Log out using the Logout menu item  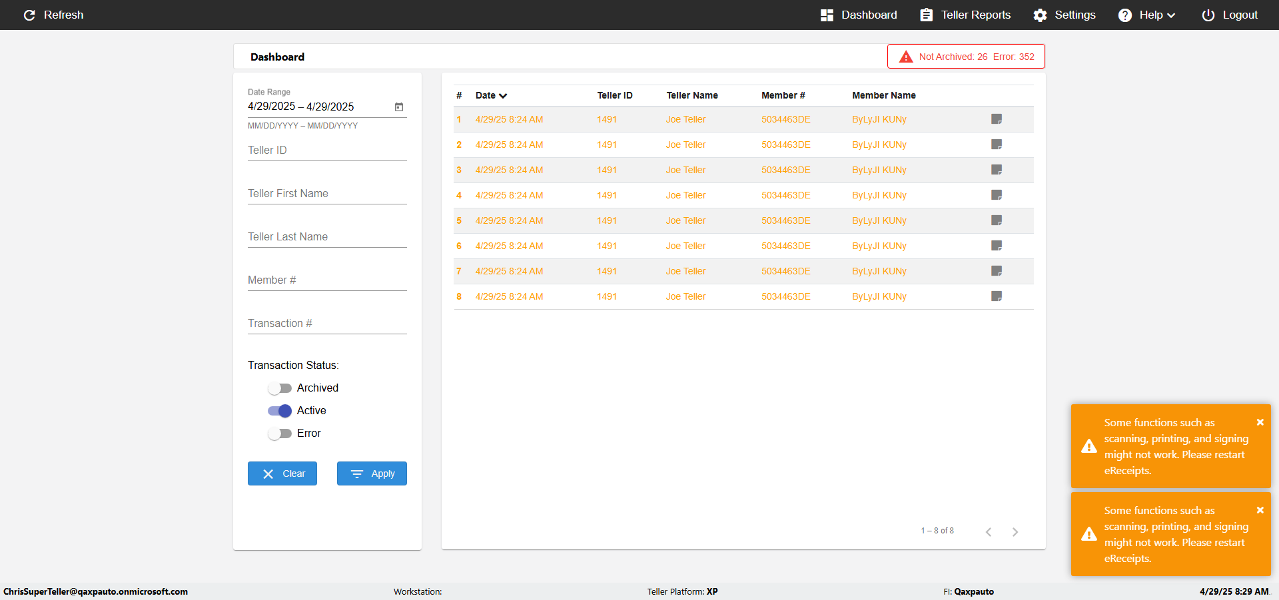1230,15
